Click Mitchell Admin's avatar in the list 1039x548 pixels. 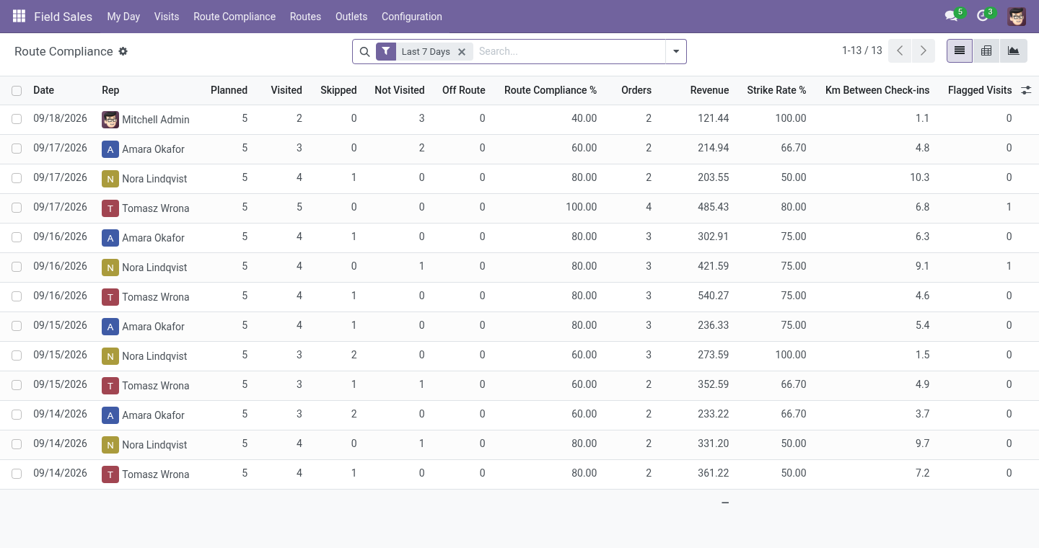[x=110, y=119]
